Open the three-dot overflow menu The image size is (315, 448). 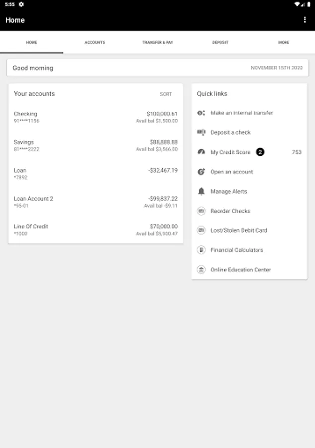point(305,20)
